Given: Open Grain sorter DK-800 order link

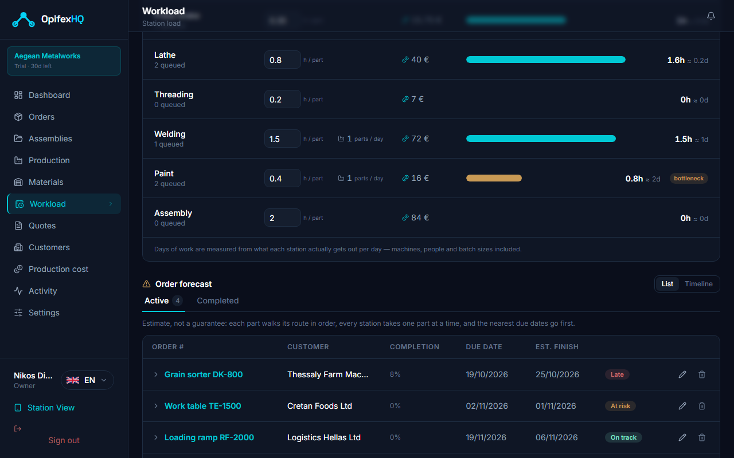Looking at the screenshot, I should (204, 374).
